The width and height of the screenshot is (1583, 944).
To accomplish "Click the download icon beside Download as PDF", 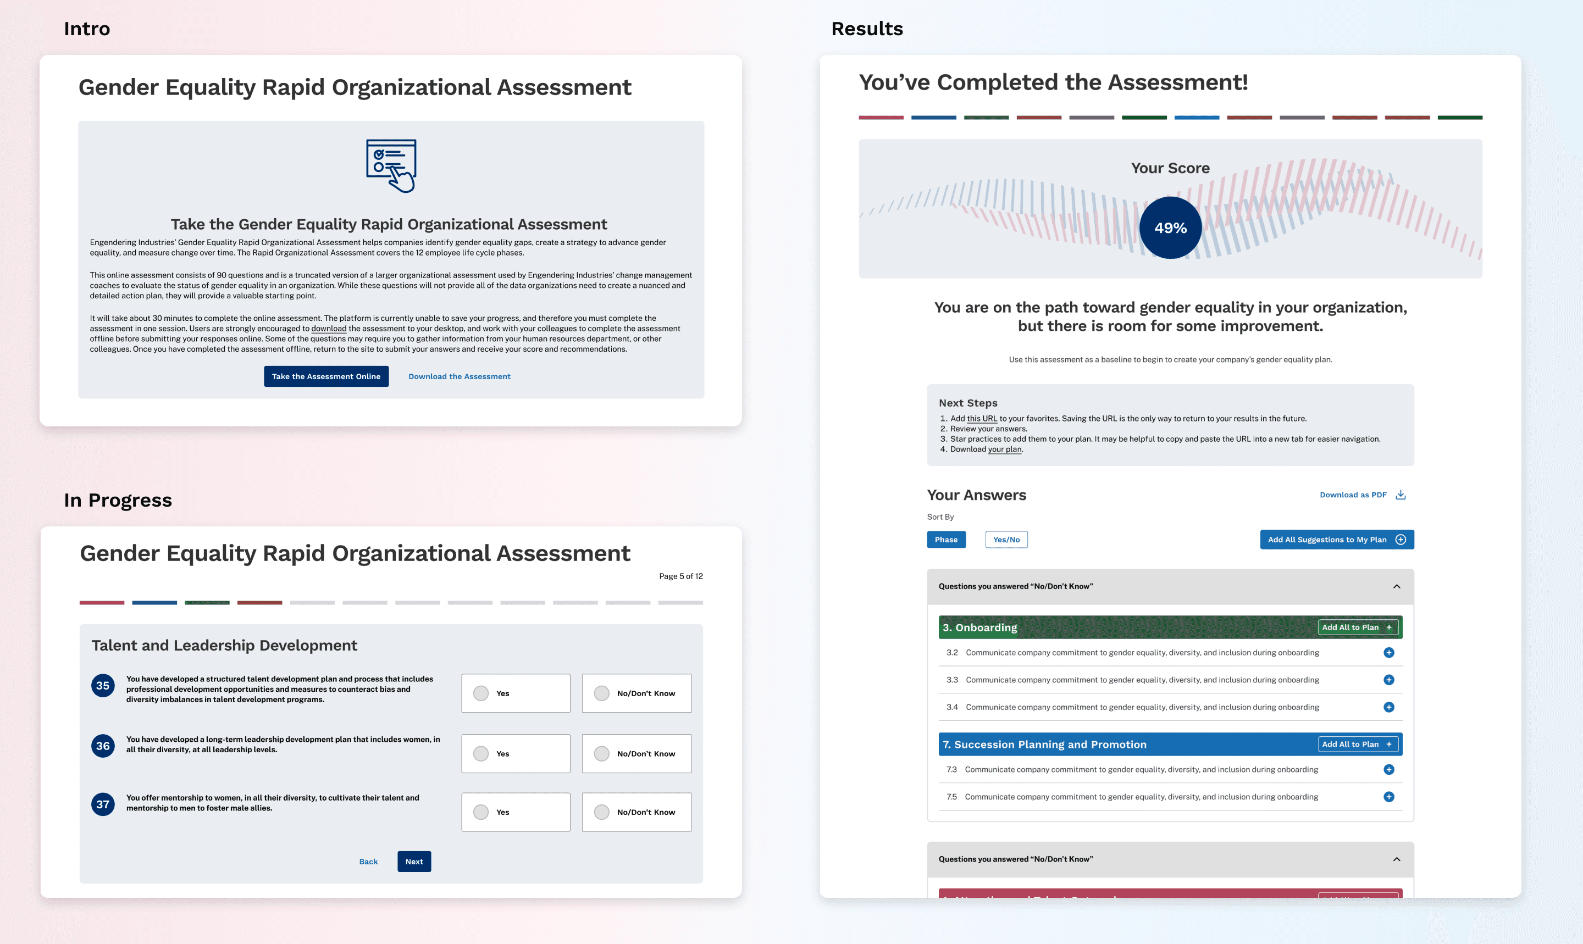I will pyautogui.click(x=1401, y=495).
